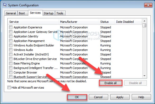Click Stopped status of Application Management
The image size is (155, 104).
pos(106,41)
